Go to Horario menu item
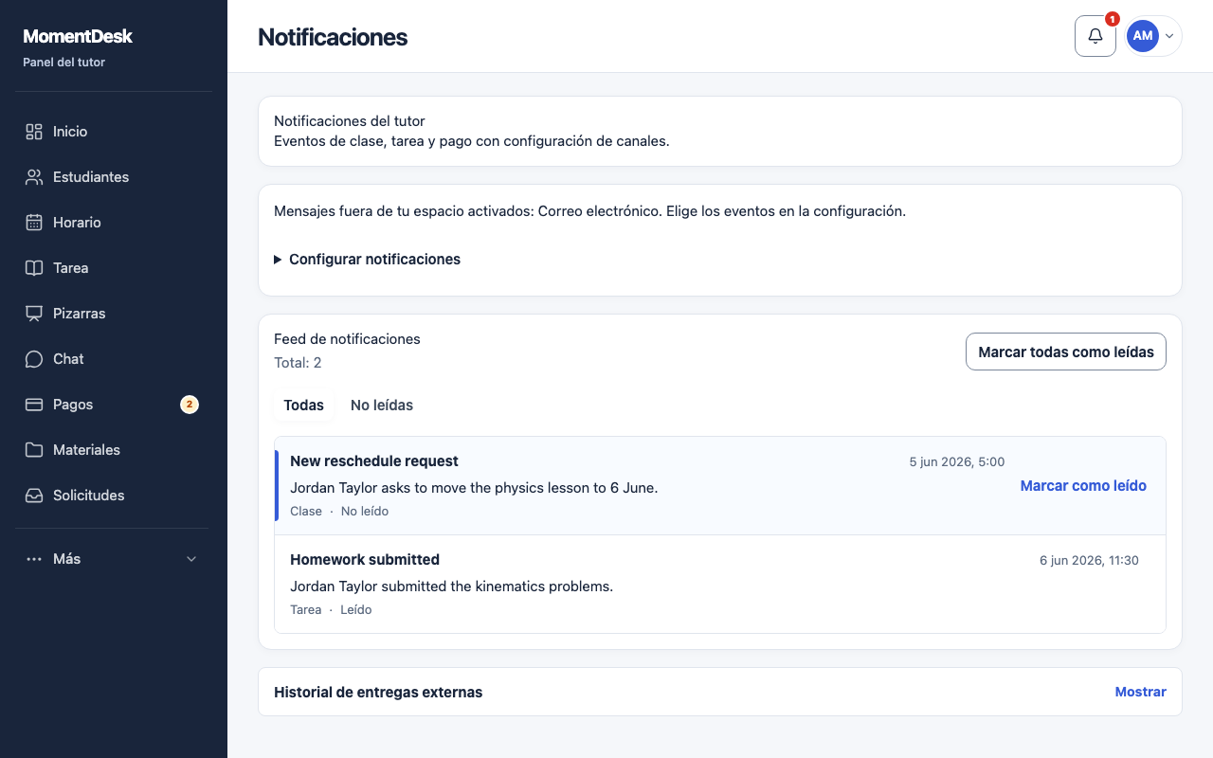This screenshot has height=758, width=1213. click(x=114, y=223)
